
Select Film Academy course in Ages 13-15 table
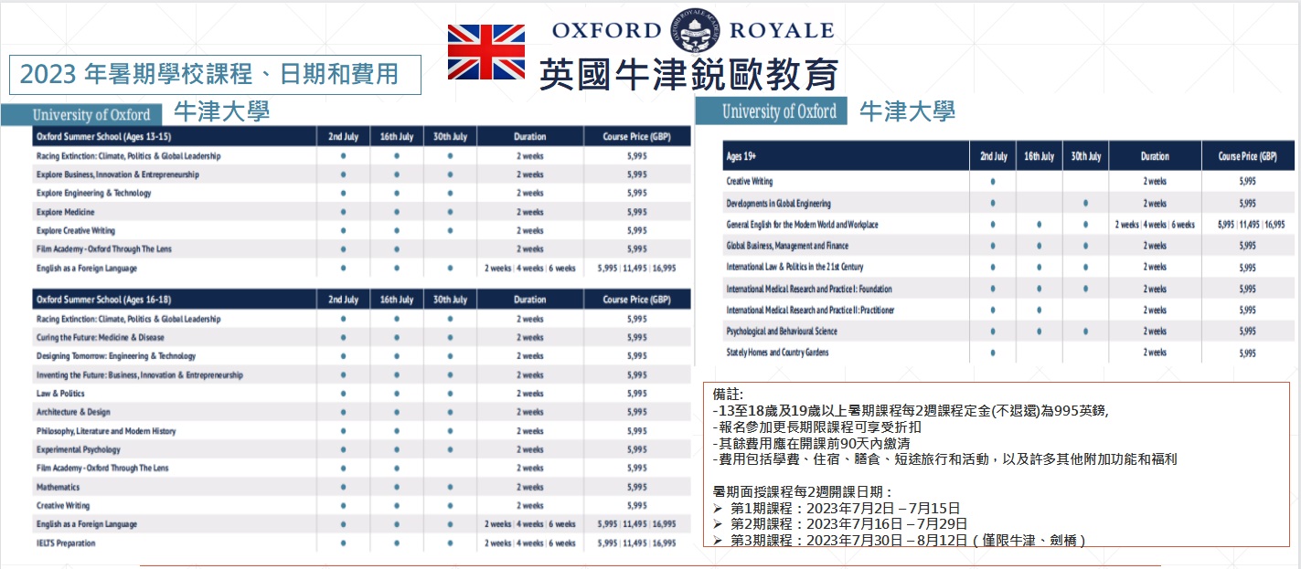(103, 249)
